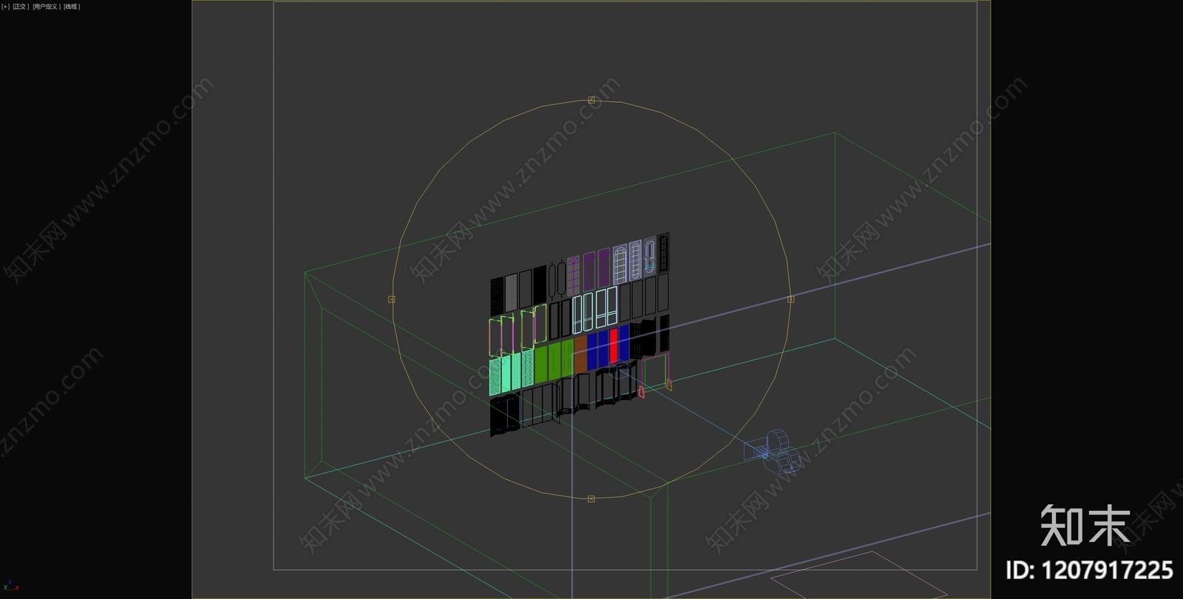The image size is (1183, 599).
Task: Open the 线框 display mode menu
Action: (72, 7)
